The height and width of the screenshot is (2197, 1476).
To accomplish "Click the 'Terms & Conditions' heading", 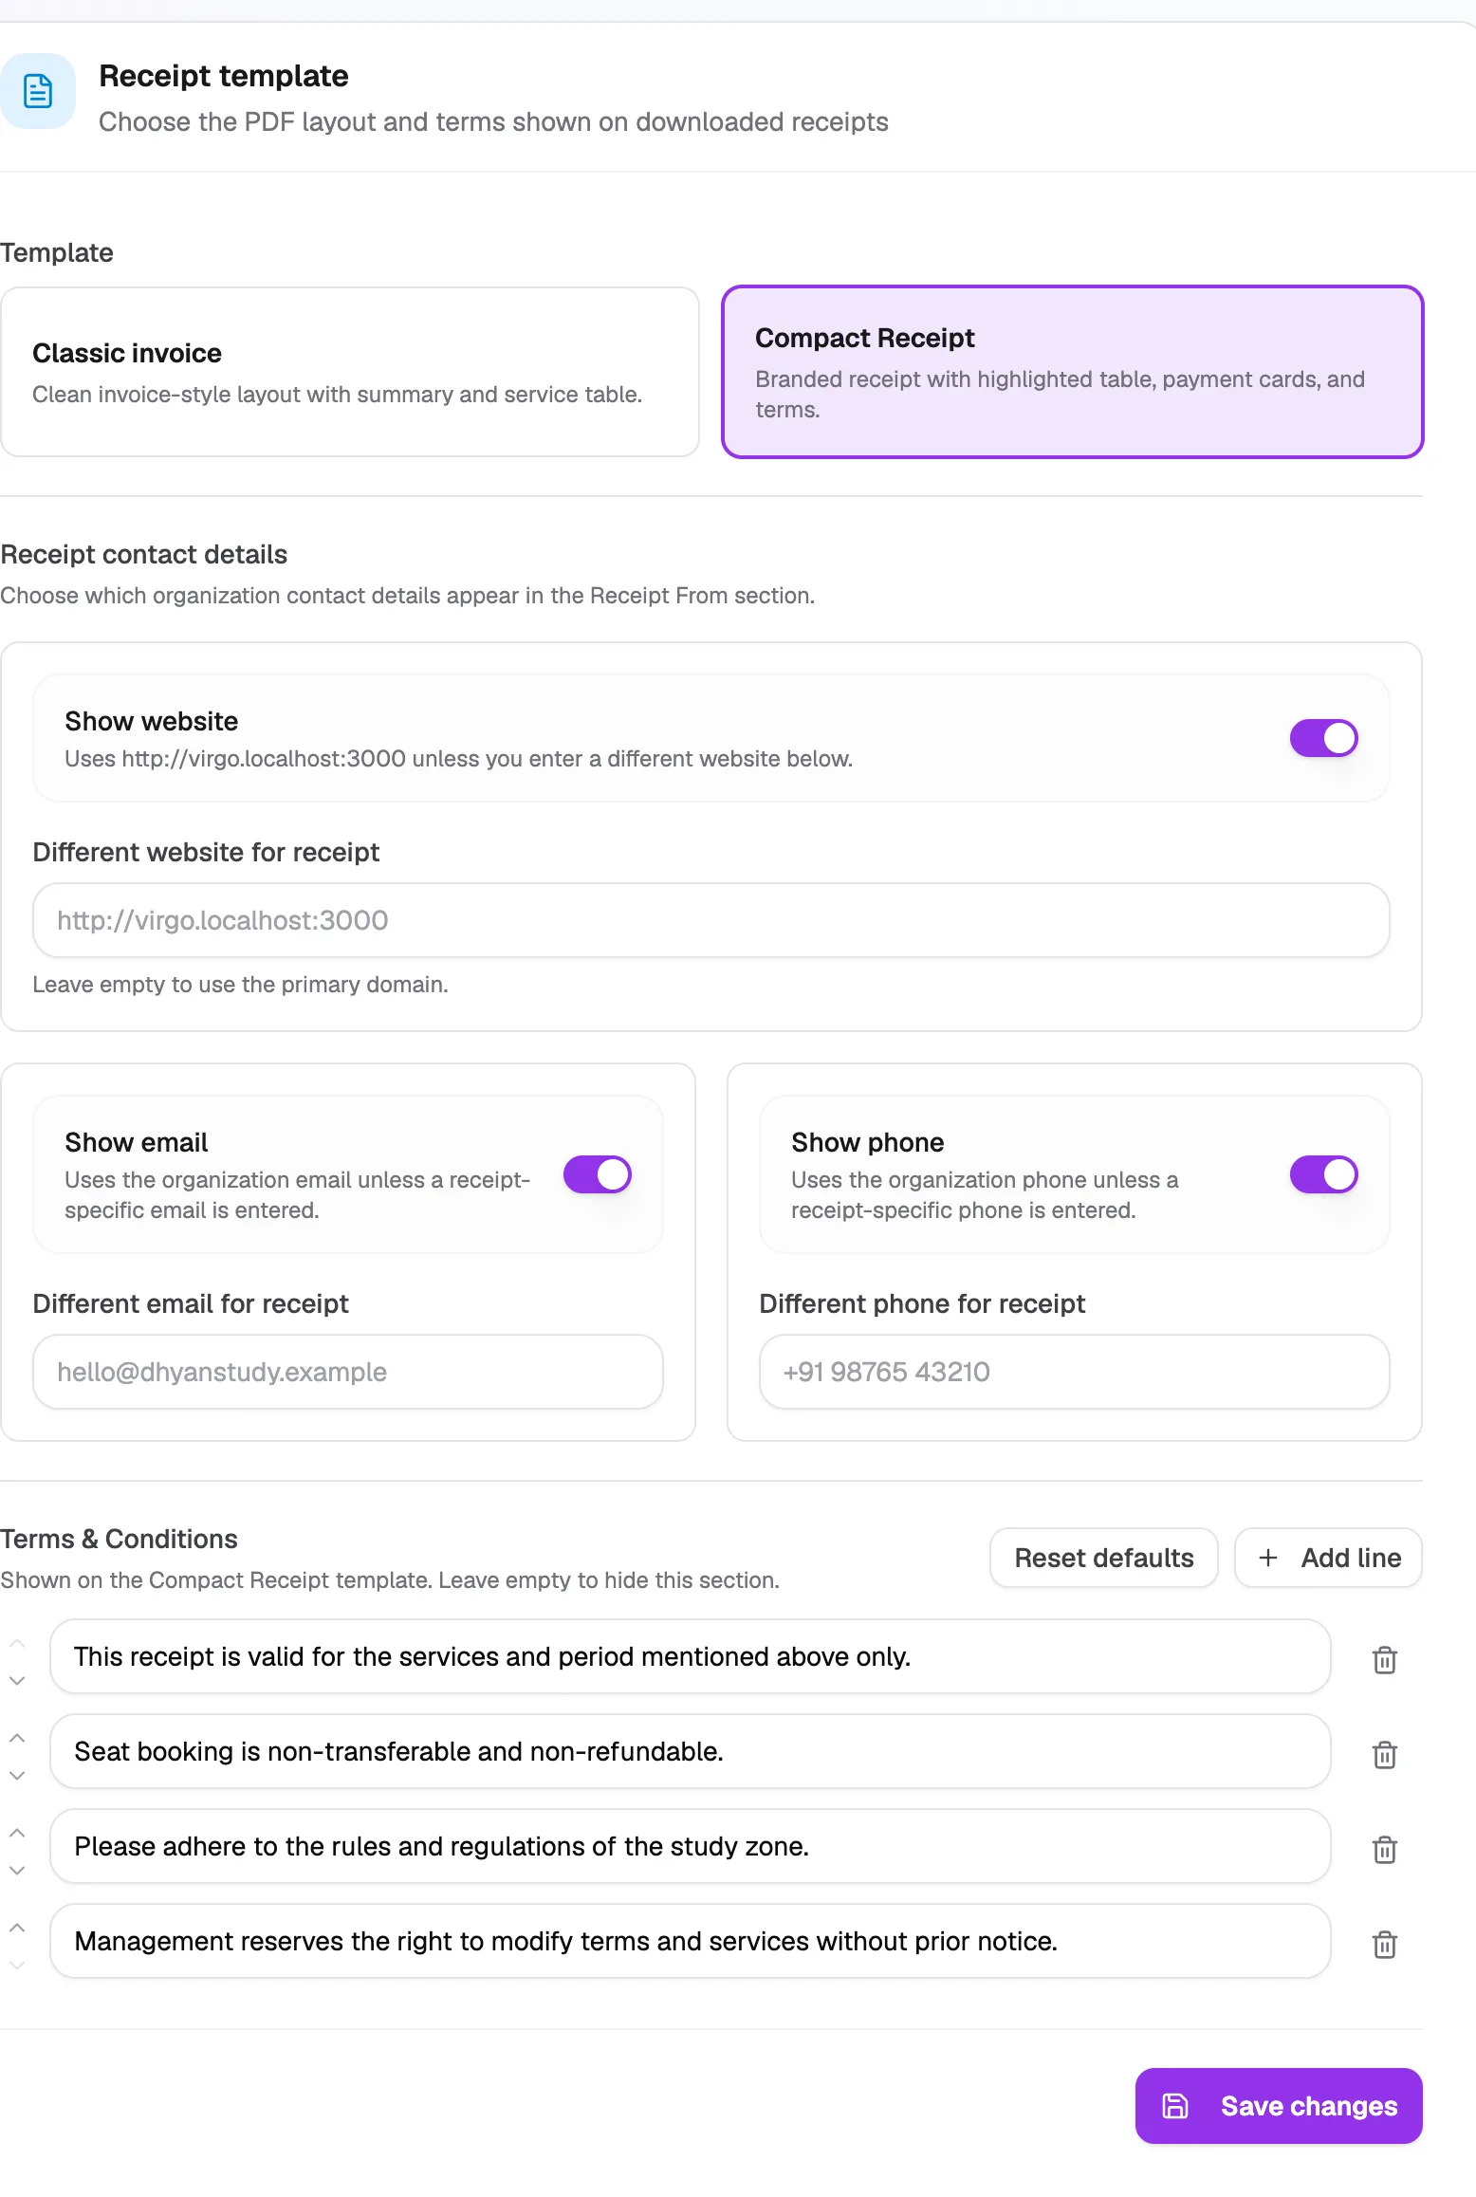I will tap(119, 1539).
